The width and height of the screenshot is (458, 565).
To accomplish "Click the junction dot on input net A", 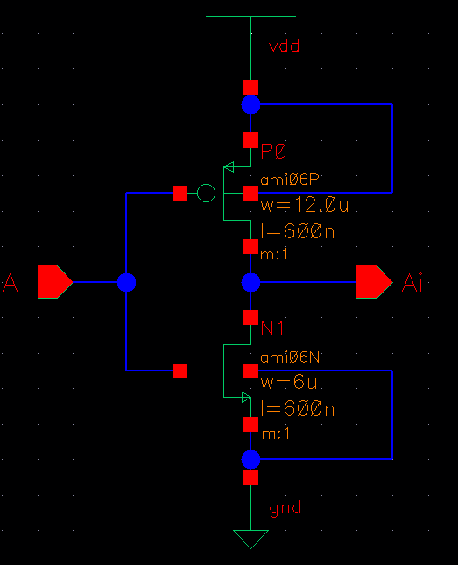I will click(x=126, y=282).
